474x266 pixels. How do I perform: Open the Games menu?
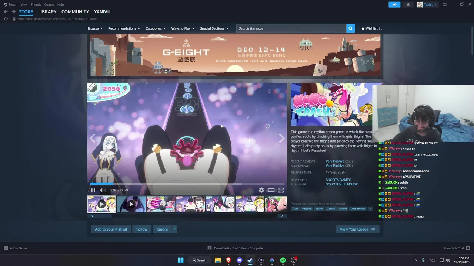pyautogui.click(x=49, y=4)
